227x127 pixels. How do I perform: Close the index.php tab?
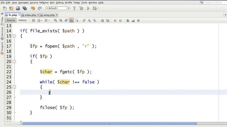[38, 15]
